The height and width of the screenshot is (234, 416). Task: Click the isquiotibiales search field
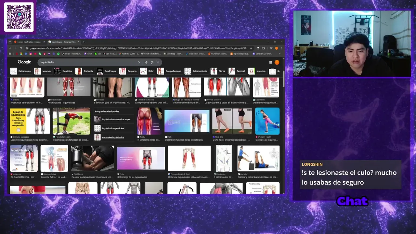coord(88,62)
